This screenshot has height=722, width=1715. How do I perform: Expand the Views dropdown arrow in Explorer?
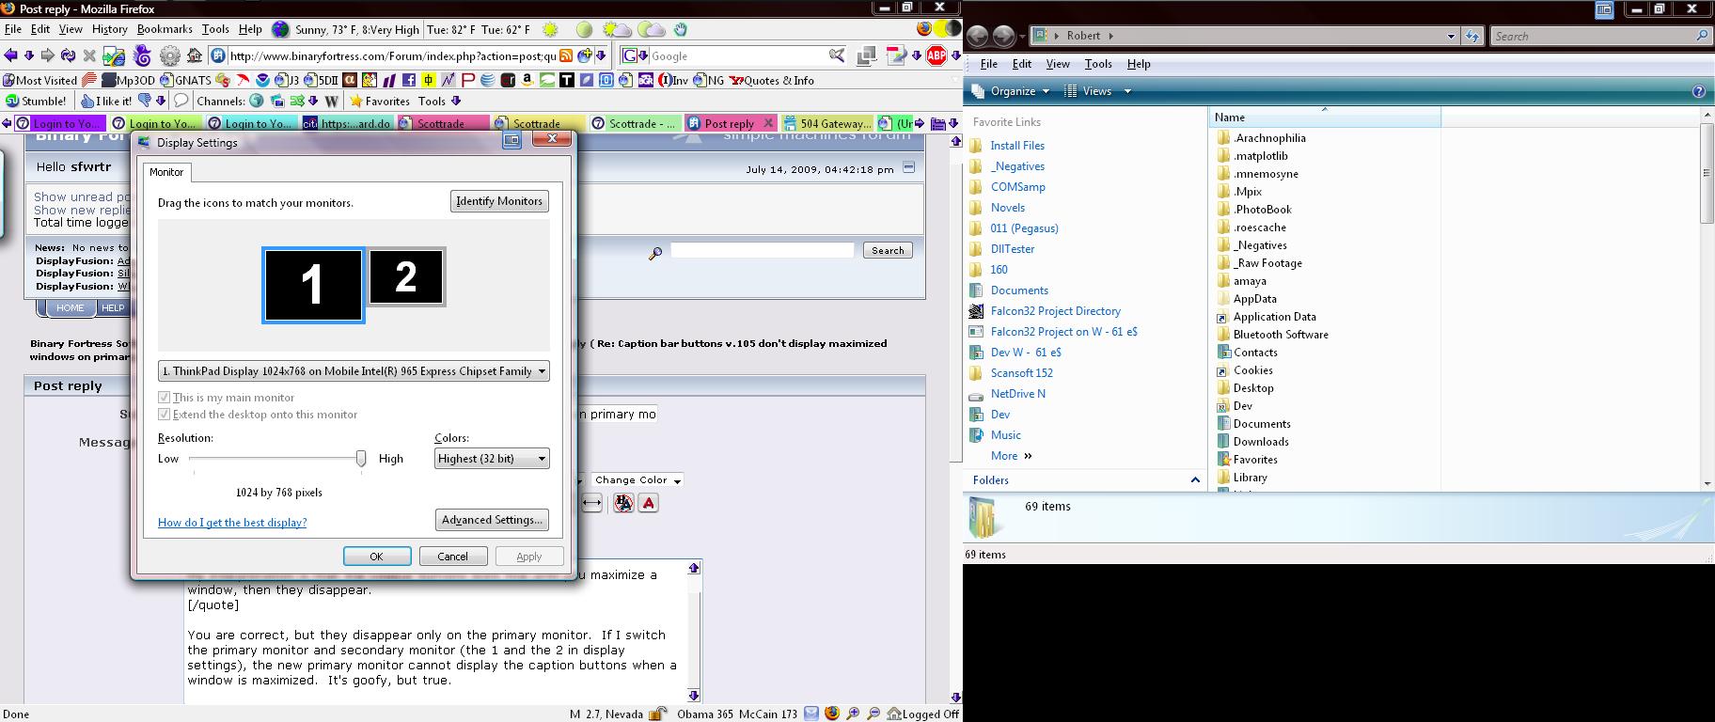[1127, 91]
